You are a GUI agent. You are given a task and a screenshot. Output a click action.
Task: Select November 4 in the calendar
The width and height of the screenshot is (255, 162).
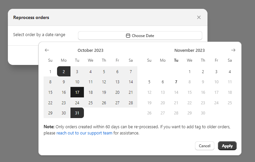(x=230, y=71)
